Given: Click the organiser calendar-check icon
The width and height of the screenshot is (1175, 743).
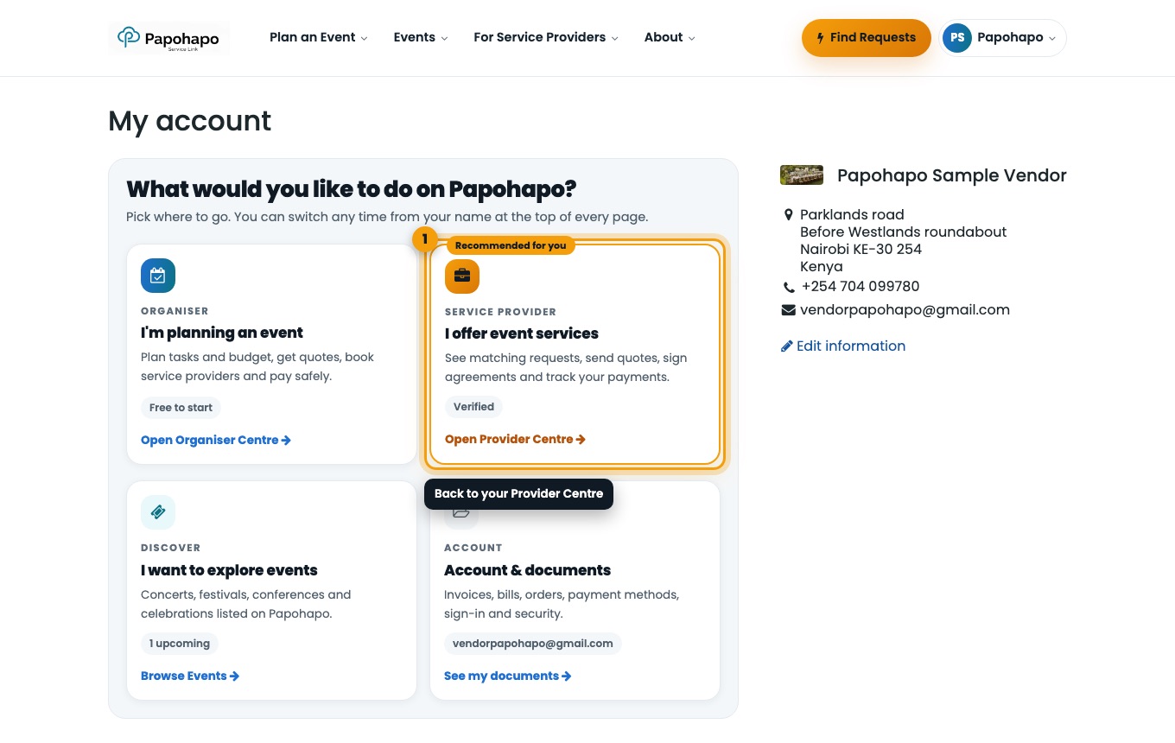Looking at the screenshot, I should point(158,276).
